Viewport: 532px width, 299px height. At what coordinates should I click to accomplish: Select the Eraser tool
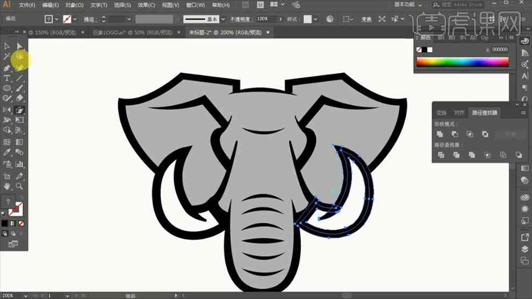(x=19, y=98)
